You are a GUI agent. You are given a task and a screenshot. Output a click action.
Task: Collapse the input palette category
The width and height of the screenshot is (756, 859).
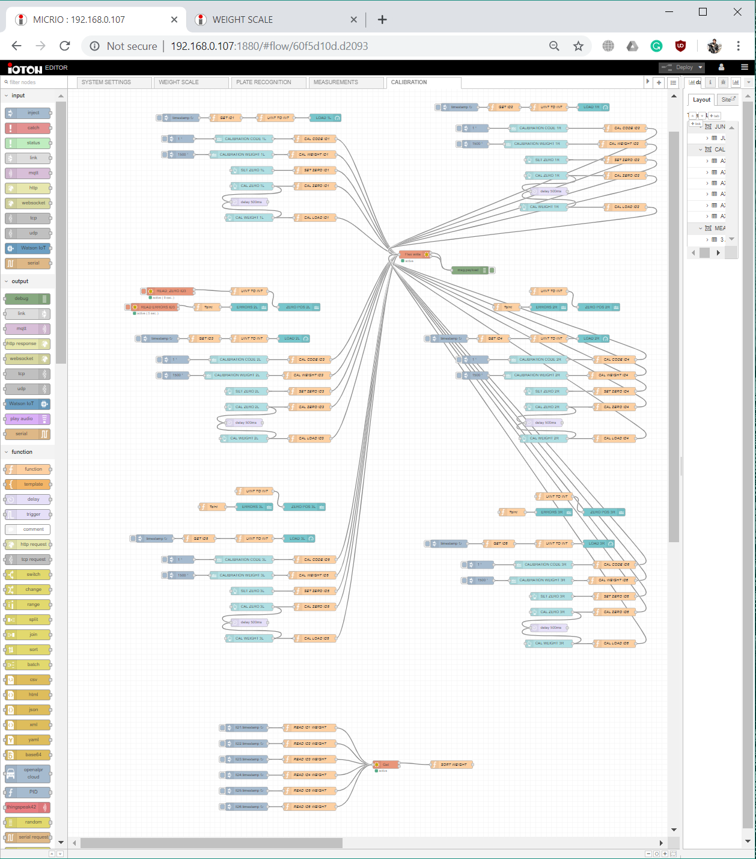[7, 96]
